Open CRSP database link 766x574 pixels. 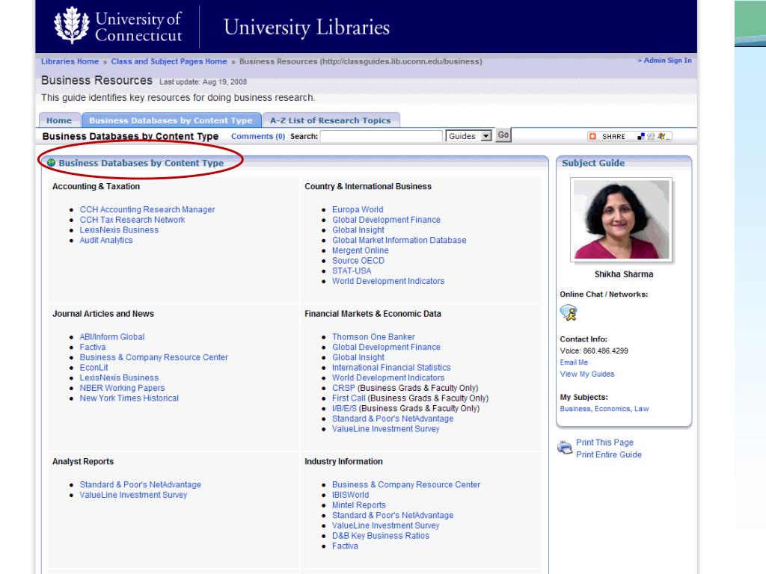(343, 388)
